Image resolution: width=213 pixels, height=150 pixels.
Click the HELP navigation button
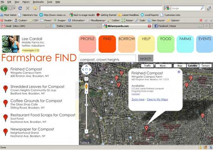(146, 44)
